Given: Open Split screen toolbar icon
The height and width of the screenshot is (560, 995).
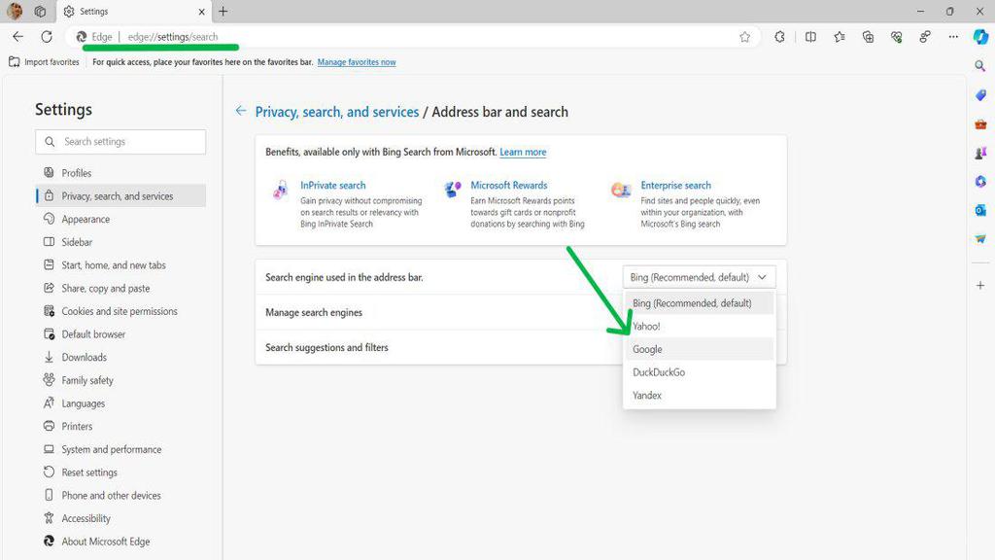Looking at the screenshot, I should tap(810, 37).
